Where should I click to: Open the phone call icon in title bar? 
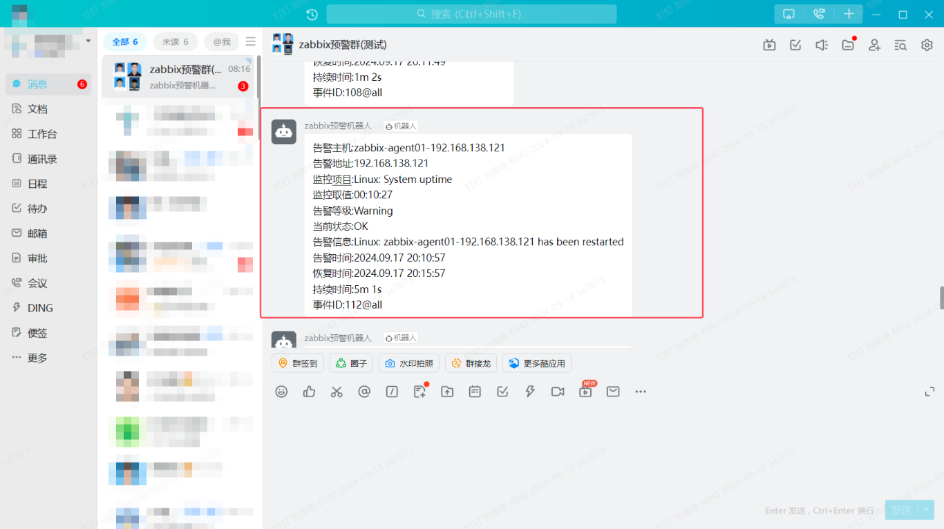point(819,15)
